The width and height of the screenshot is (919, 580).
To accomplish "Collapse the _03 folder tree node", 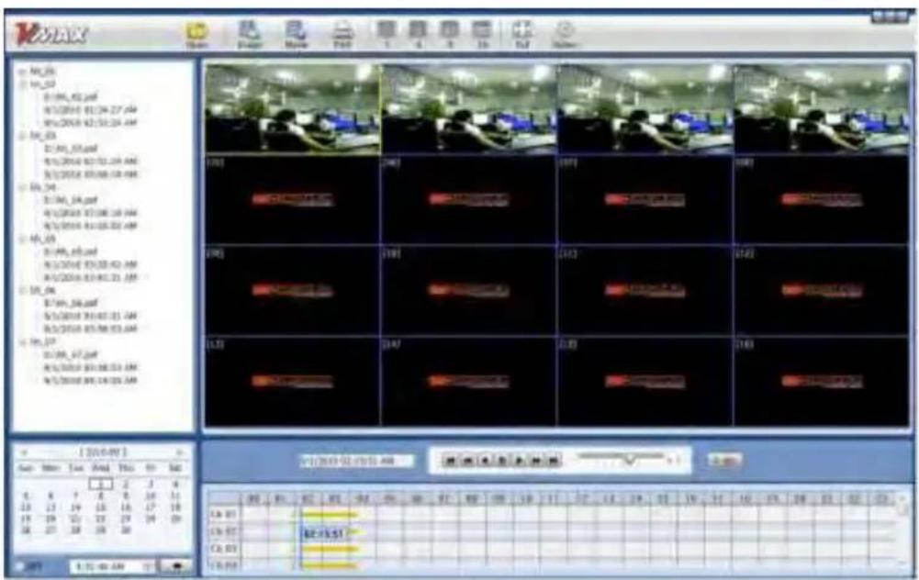I will point(22,136).
